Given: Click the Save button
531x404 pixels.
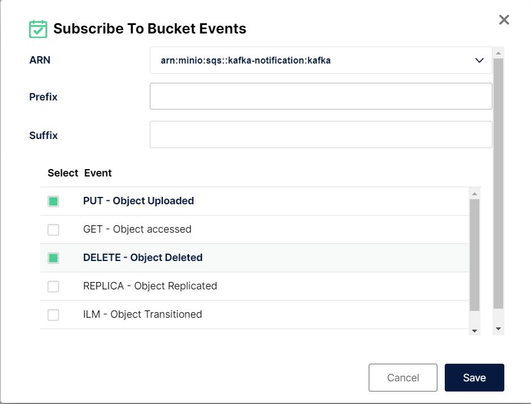Looking at the screenshot, I should coord(474,377).
